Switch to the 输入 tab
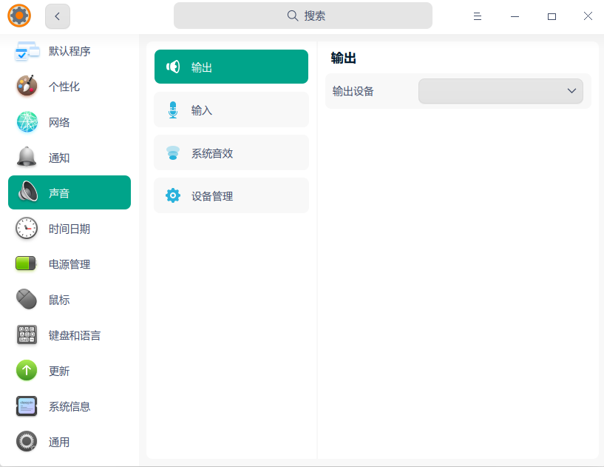This screenshot has height=467, width=604. (x=231, y=110)
